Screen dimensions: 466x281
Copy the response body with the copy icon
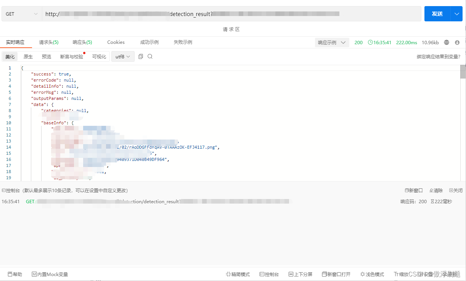click(141, 56)
